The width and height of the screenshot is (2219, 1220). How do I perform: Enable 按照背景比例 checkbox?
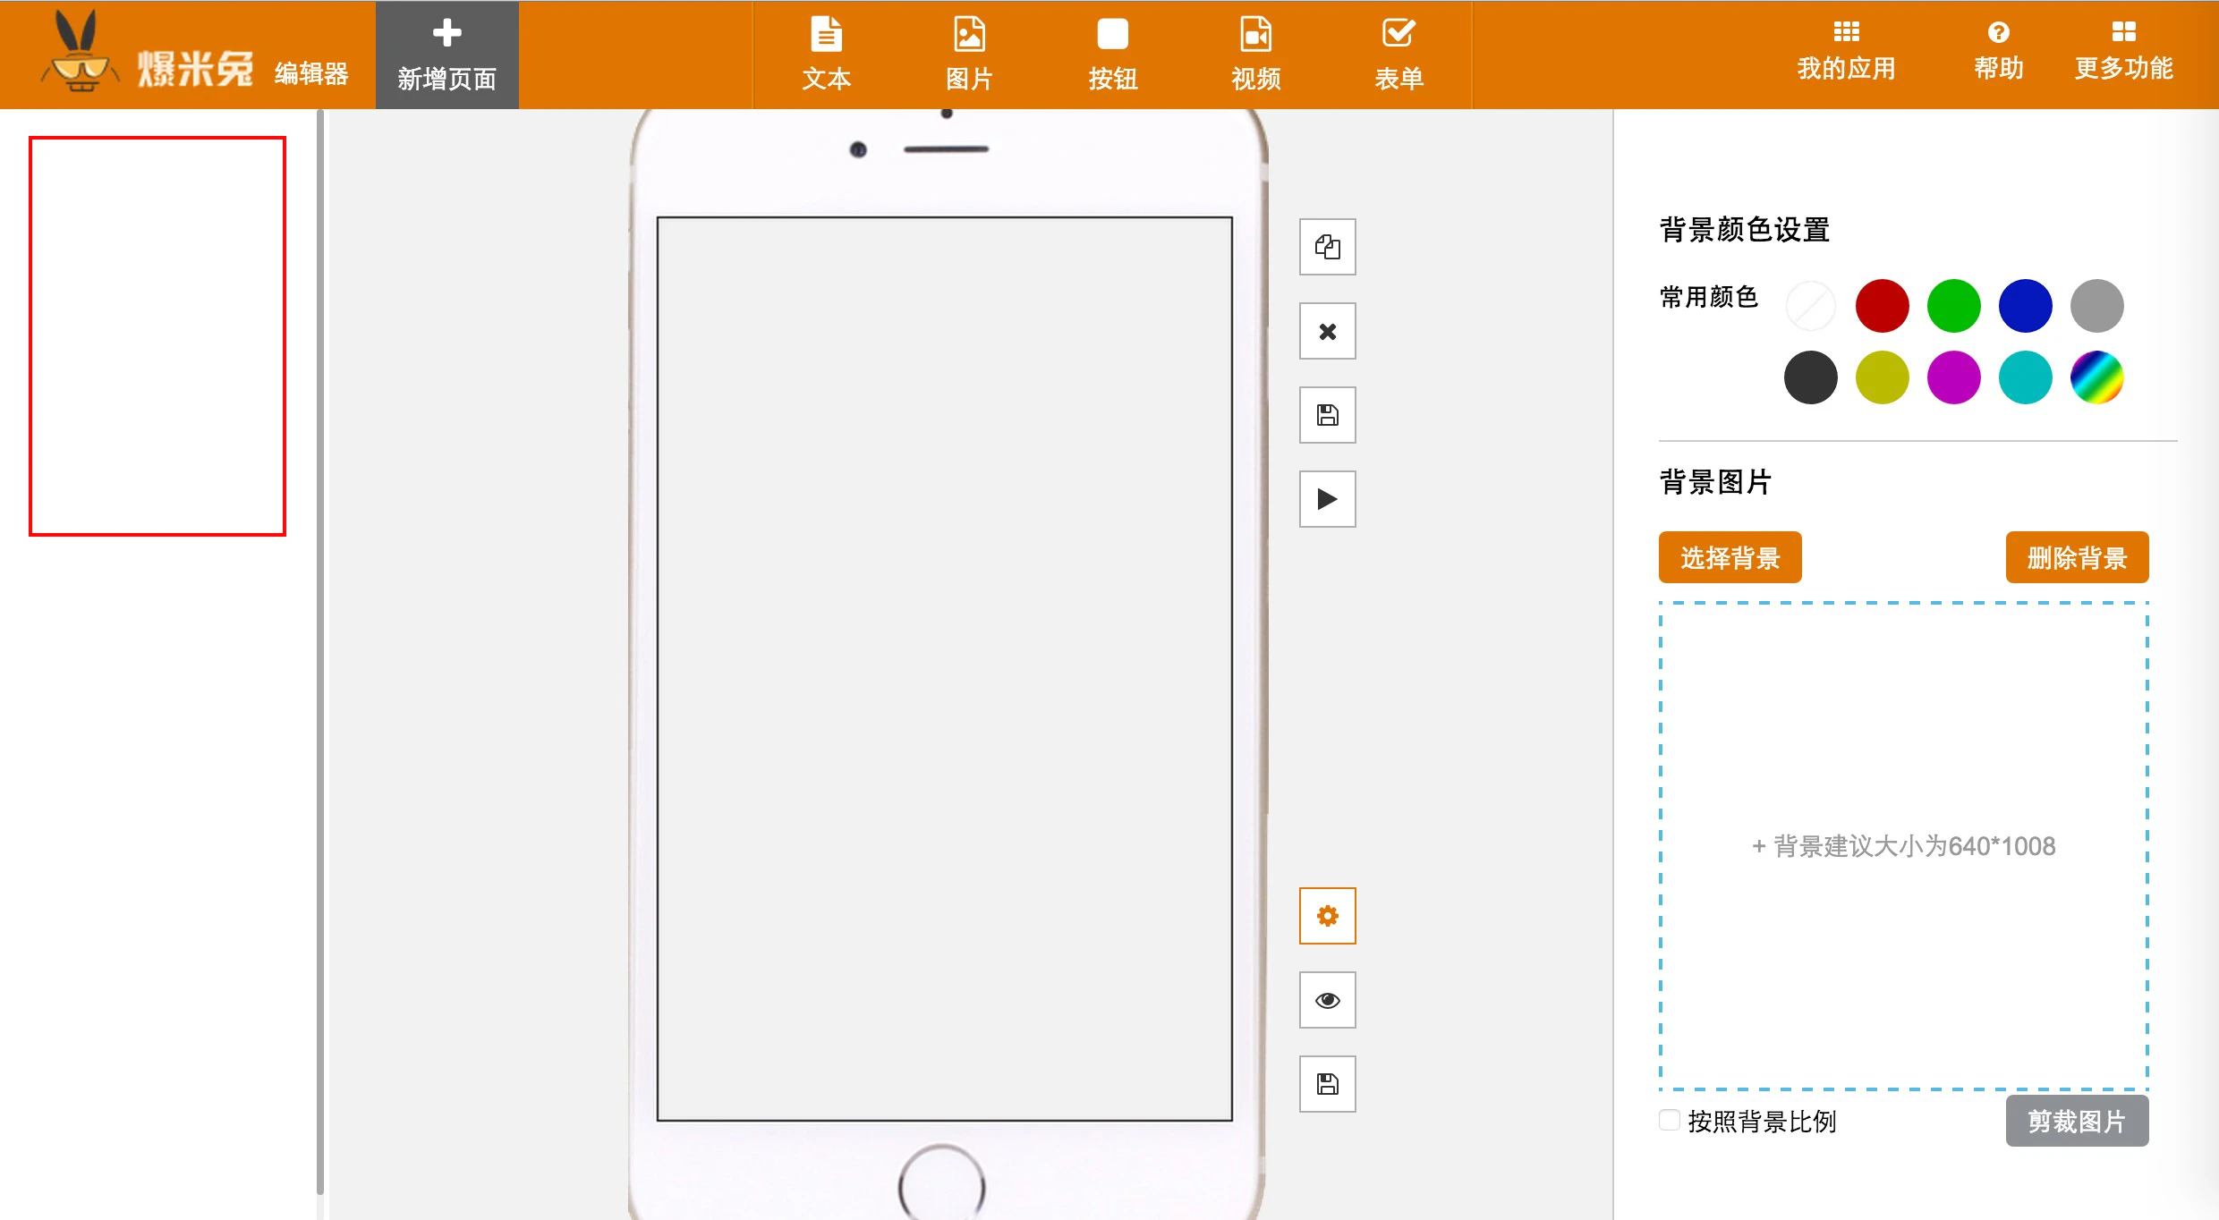[1669, 1120]
